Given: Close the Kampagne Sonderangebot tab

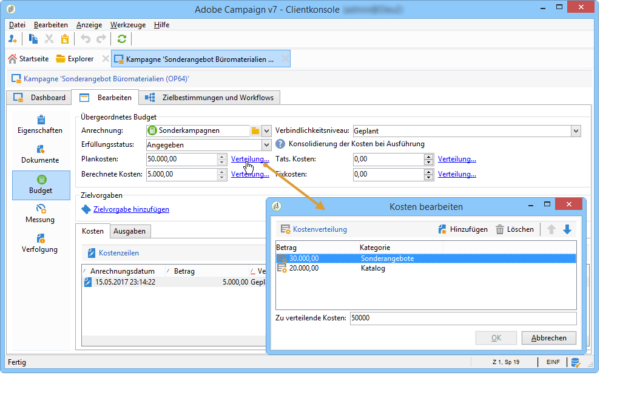Looking at the screenshot, I should (x=285, y=59).
